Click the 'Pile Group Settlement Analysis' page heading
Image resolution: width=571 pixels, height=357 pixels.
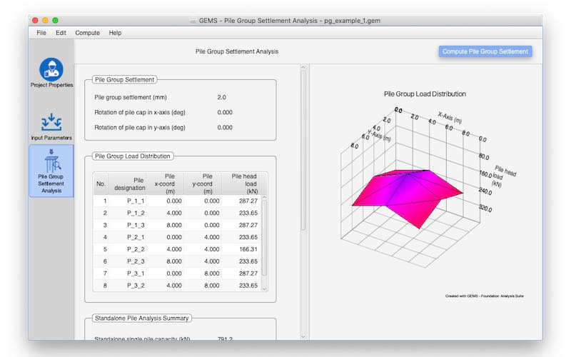[x=237, y=51]
